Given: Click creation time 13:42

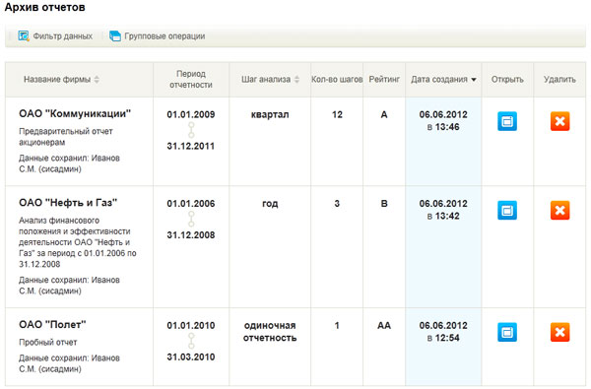Looking at the screenshot, I should tap(447, 216).
